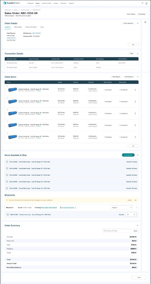Open Transaction Date column filter arrow

[x=61, y=59]
